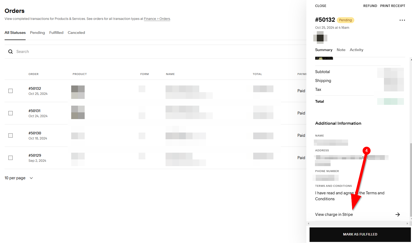Click the search magnifier icon

pos(11,52)
